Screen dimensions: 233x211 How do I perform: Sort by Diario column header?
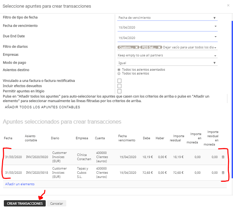[x=55, y=138]
